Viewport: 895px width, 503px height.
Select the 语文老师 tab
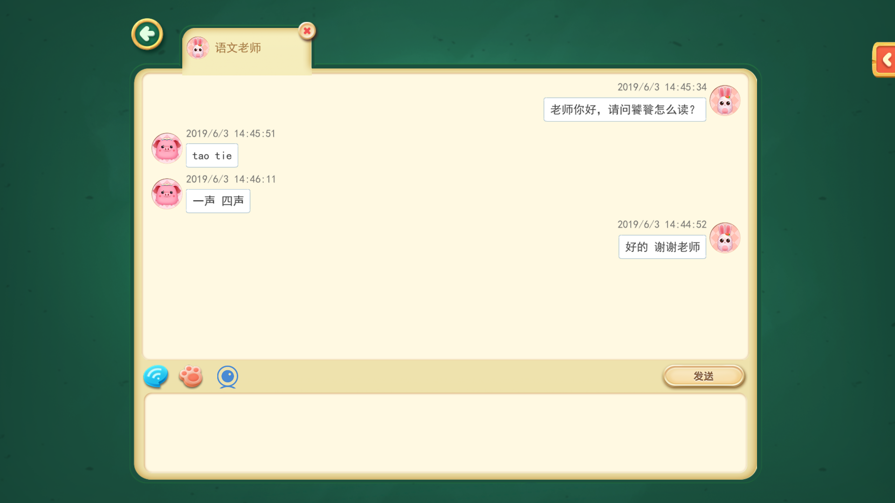pyautogui.click(x=247, y=49)
